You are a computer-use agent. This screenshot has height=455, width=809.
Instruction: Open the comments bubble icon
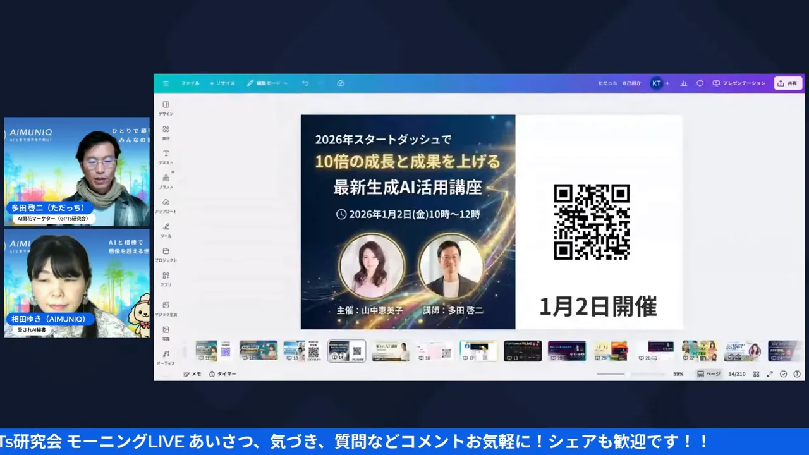pos(699,83)
